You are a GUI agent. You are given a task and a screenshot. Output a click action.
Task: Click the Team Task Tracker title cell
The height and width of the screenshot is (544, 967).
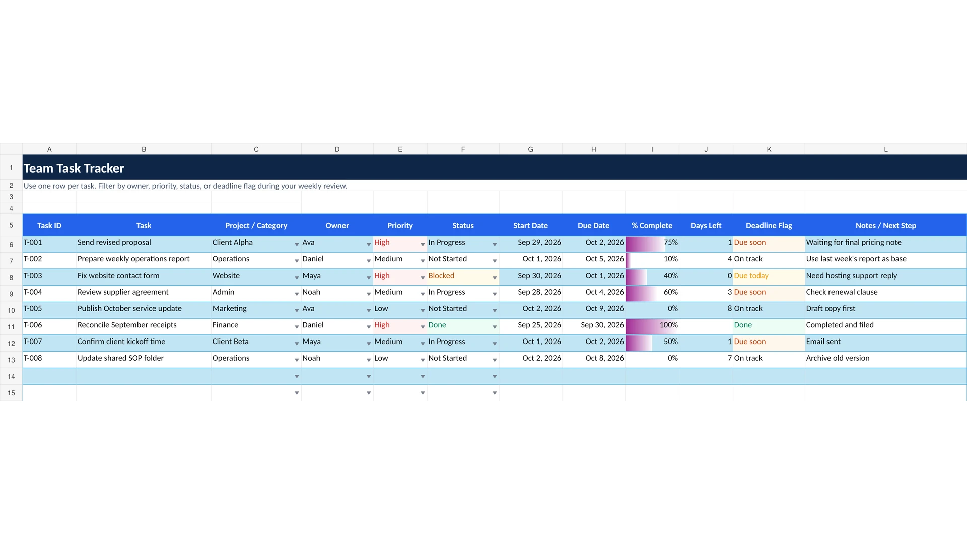click(495, 167)
